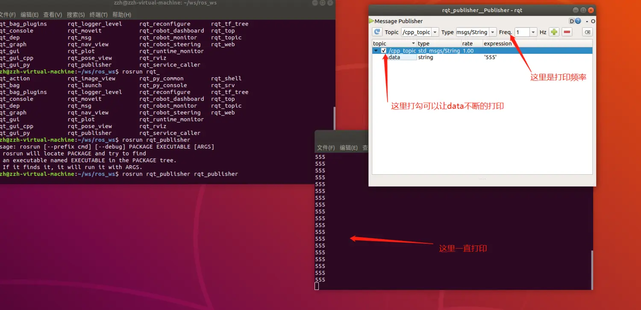Click the dash button beside the help icon
Image resolution: width=641 pixels, height=310 pixels.
click(587, 21)
